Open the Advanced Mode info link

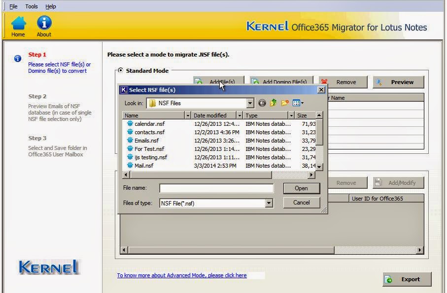coord(182,275)
